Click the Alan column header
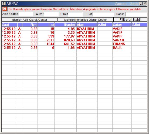 coord(86,25)
